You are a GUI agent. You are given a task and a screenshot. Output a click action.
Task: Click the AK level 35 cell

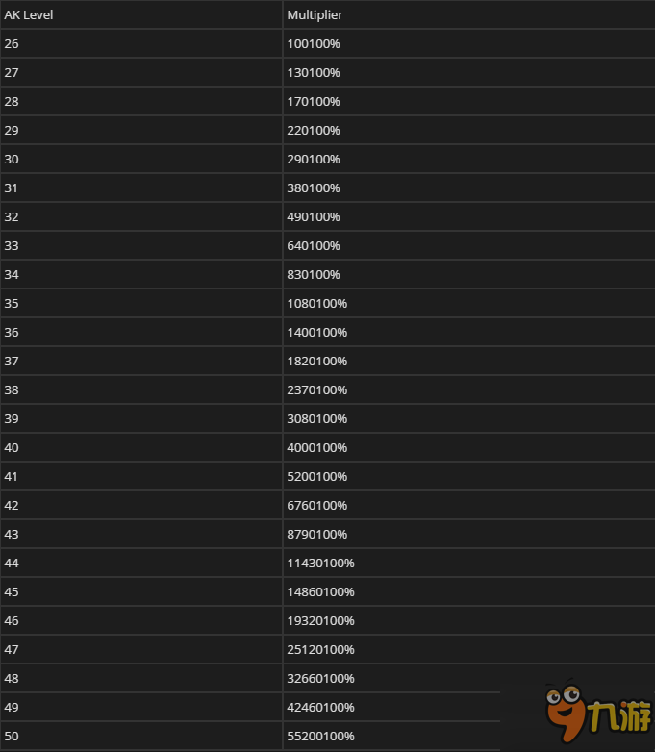coord(141,303)
